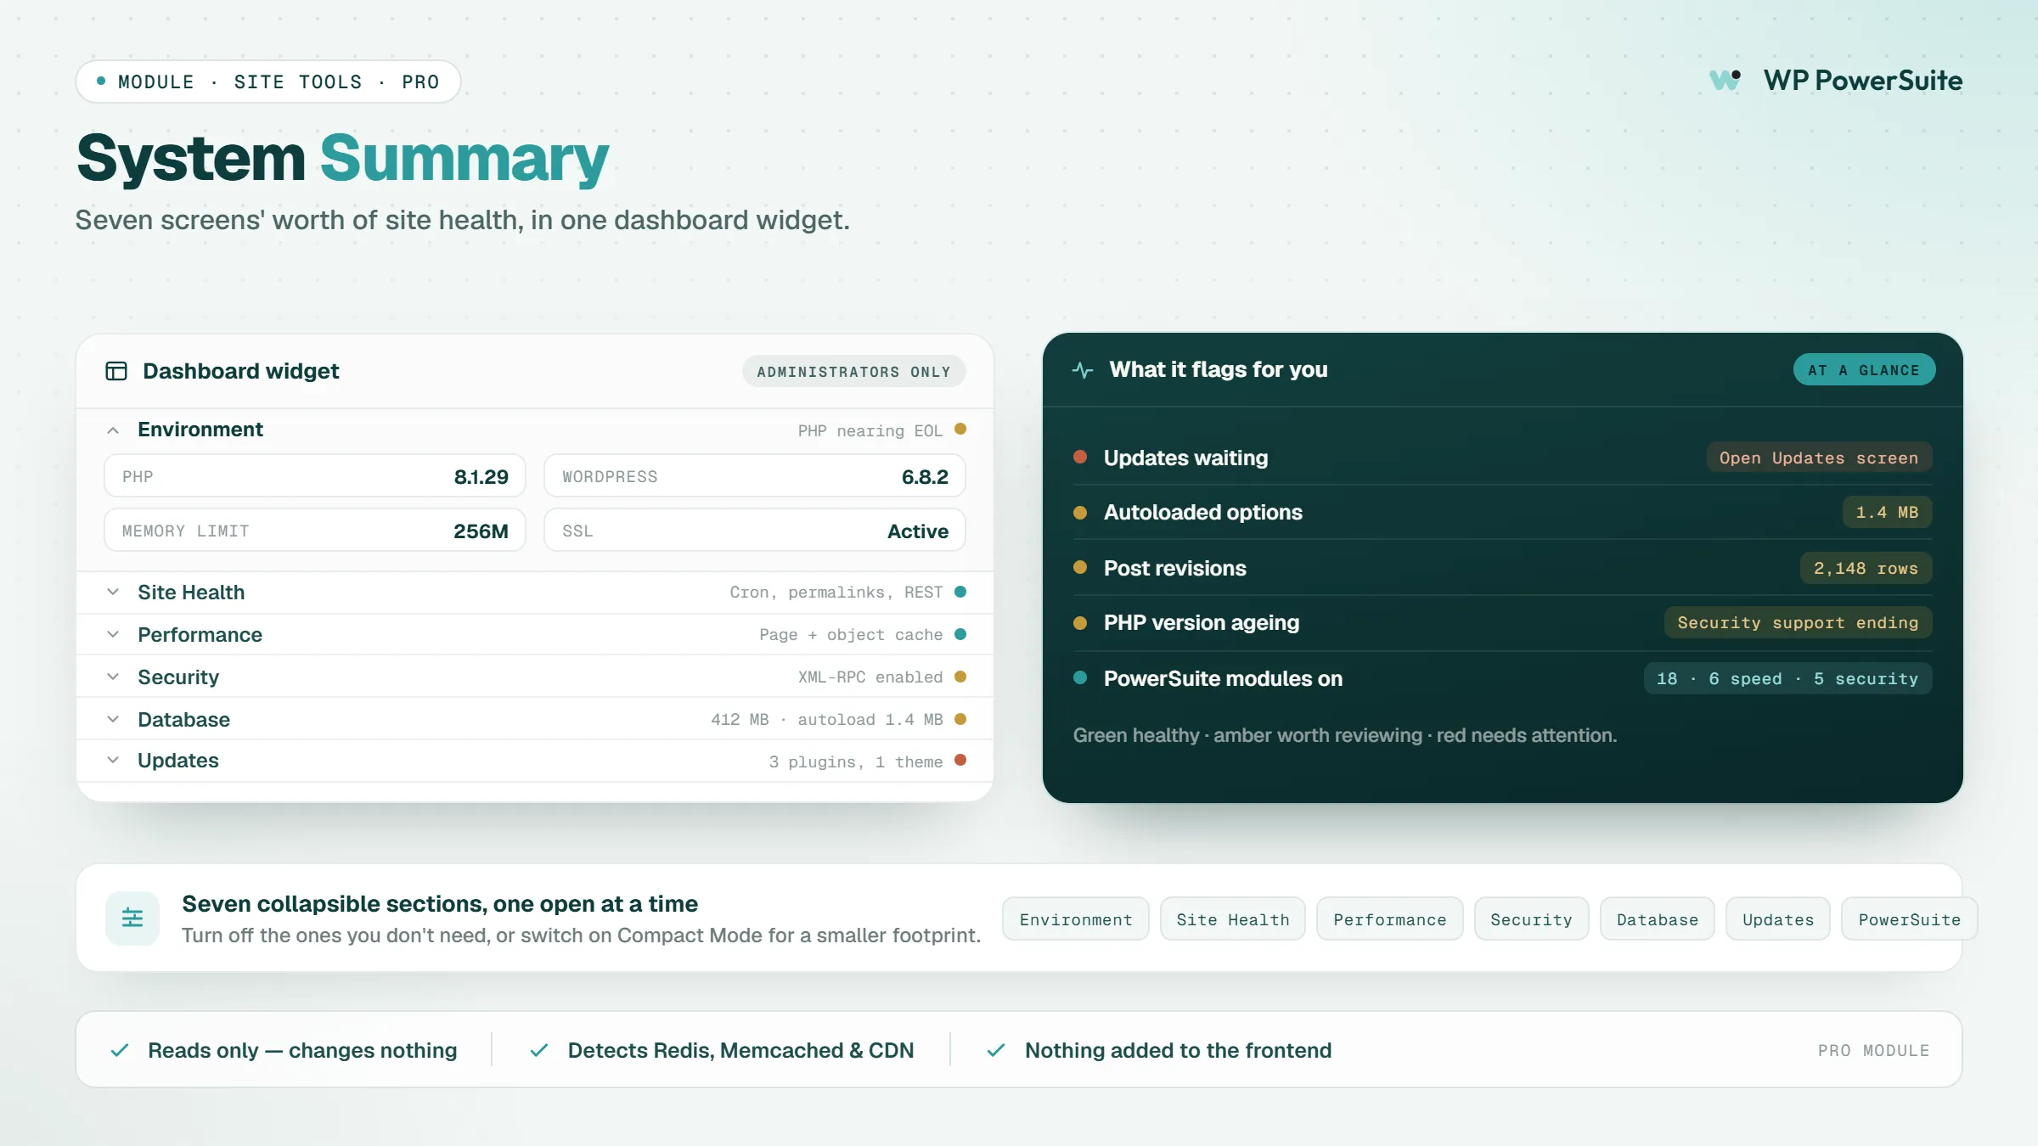Expand the Database section chevron

pos(113,719)
